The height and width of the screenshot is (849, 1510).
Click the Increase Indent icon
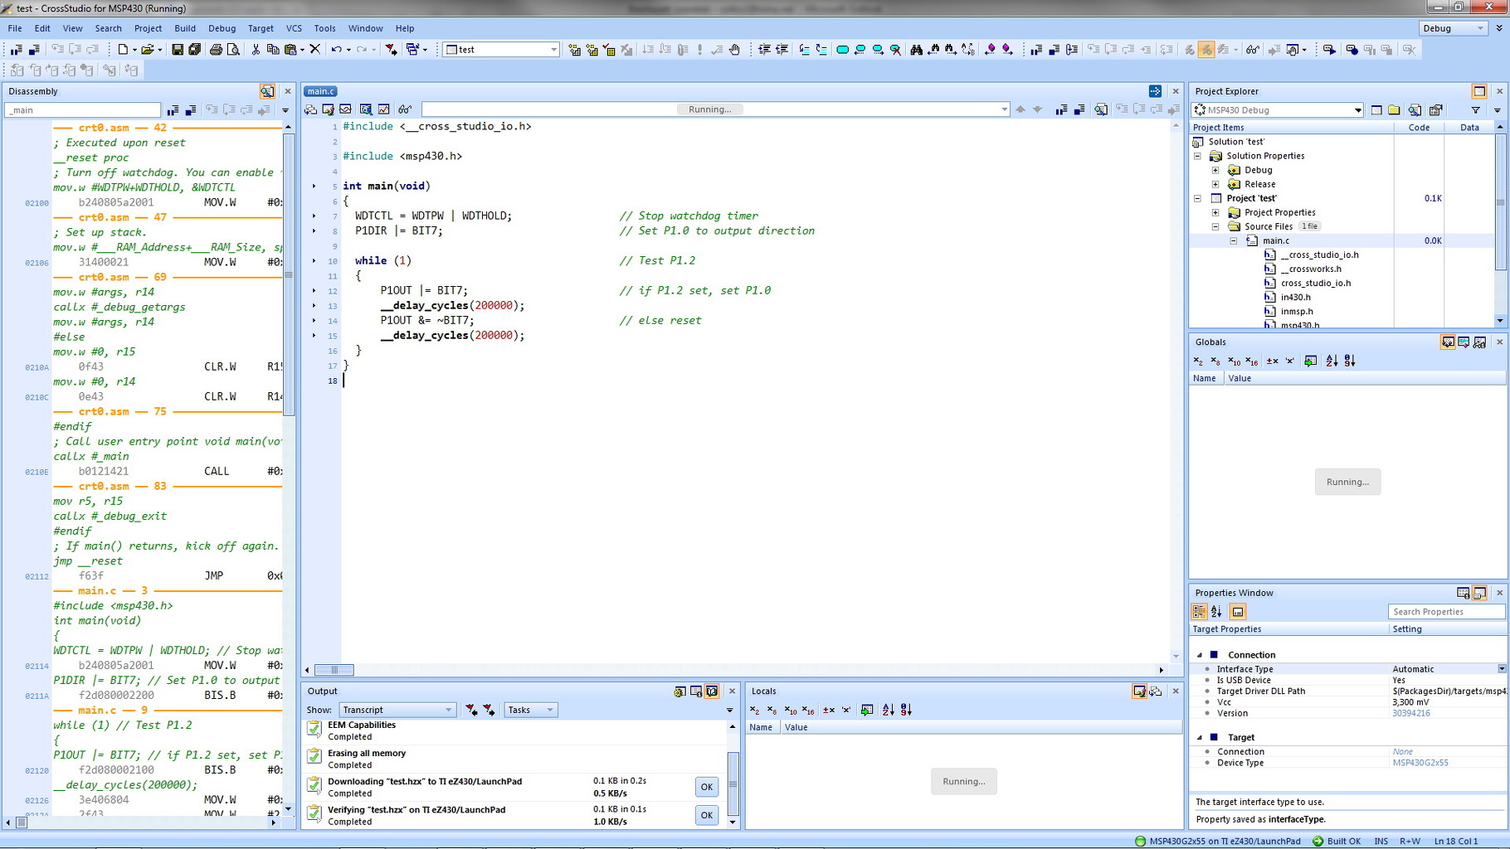pos(764,50)
